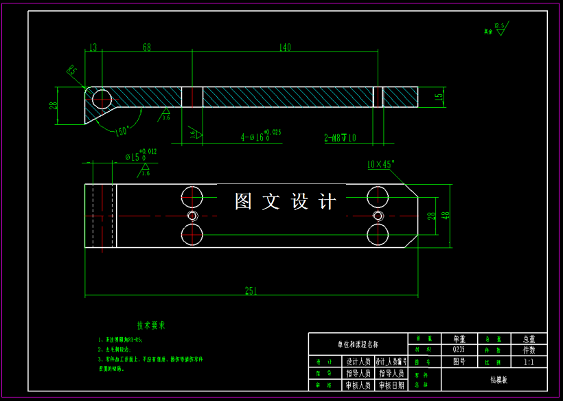This screenshot has width=563, height=401.
Task: Click the 单重 cell in title block
Action: pos(459,339)
